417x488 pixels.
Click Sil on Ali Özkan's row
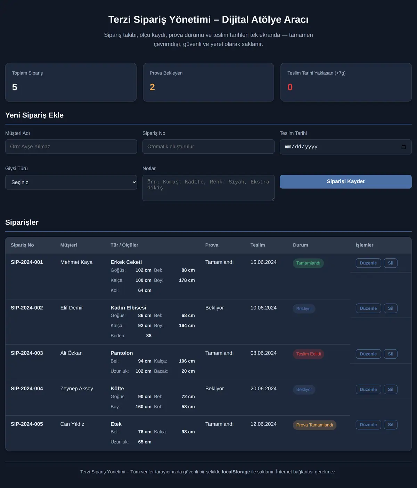pos(391,354)
